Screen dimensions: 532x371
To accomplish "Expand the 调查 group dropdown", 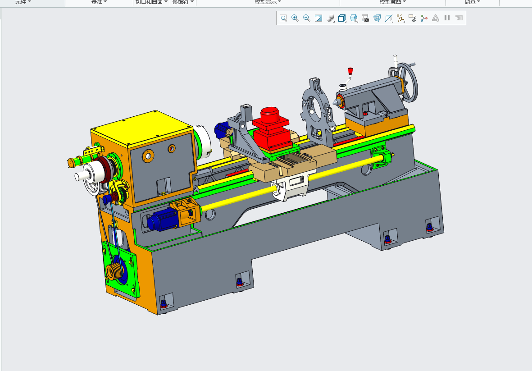I will click(x=473, y=2).
